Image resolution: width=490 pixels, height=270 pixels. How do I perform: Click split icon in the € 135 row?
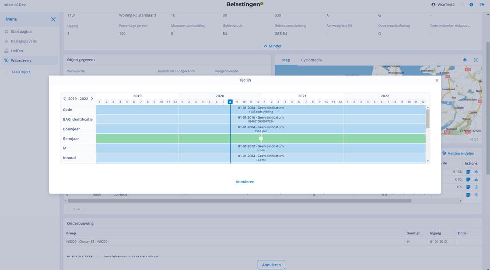(x=476, y=172)
